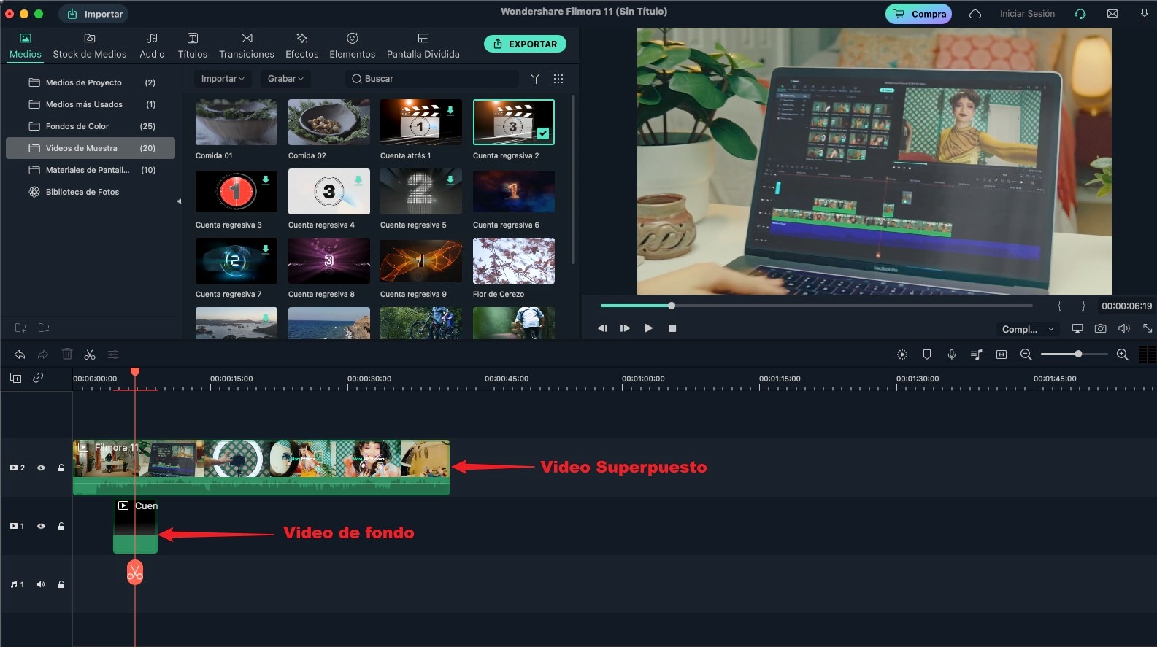The height and width of the screenshot is (647, 1157).
Task: Click the cloud icon in title bar
Action: tap(975, 14)
